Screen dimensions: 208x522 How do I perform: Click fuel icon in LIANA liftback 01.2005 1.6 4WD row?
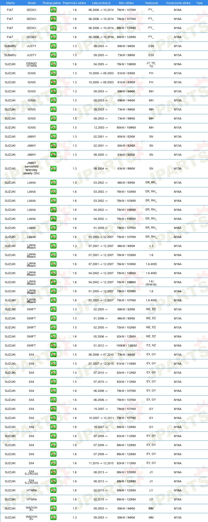point(53,300)
